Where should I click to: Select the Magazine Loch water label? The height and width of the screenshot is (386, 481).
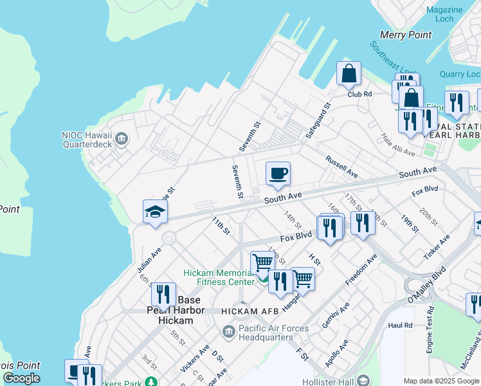(x=444, y=14)
